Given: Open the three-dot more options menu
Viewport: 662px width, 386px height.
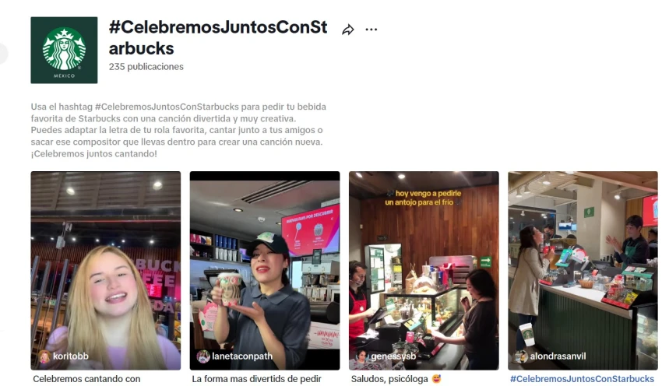Looking at the screenshot, I should coord(371,30).
